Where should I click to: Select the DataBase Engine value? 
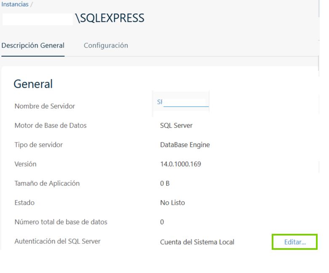click(185, 145)
